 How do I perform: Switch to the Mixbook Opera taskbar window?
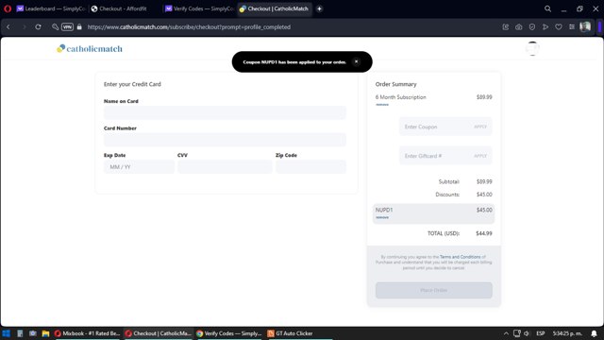pos(88,333)
